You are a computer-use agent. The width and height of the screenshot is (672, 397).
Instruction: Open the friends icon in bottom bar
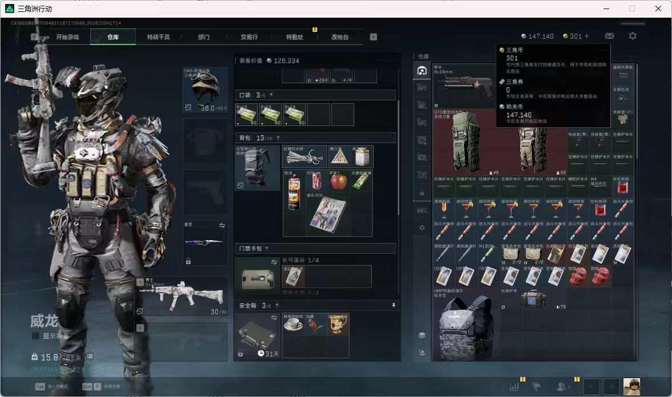[x=561, y=387]
